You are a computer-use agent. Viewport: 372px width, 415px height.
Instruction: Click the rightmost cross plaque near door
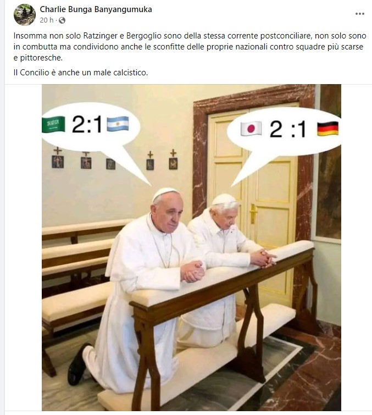point(173,159)
